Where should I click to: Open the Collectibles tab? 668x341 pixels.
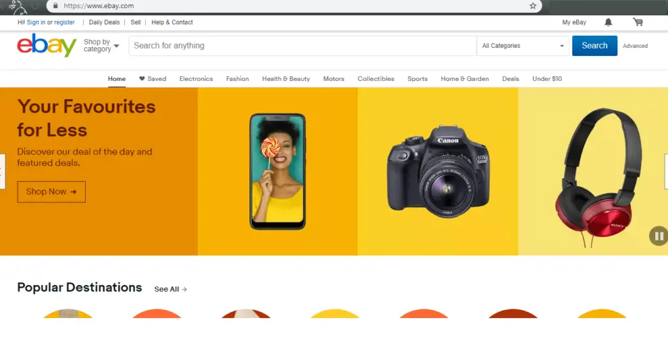pyautogui.click(x=376, y=79)
